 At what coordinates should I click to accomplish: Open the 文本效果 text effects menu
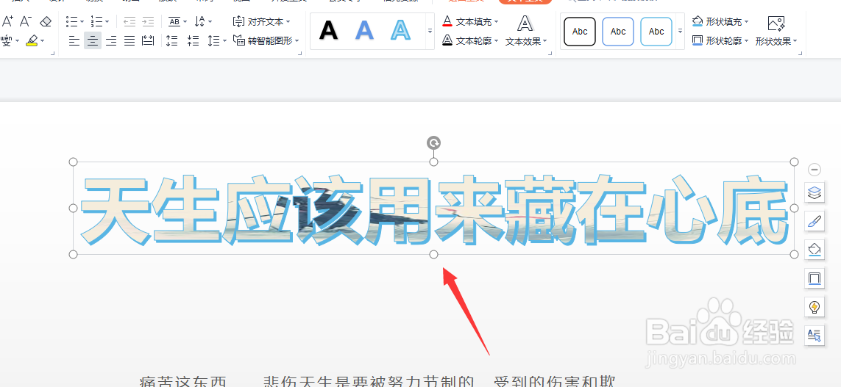click(526, 31)
